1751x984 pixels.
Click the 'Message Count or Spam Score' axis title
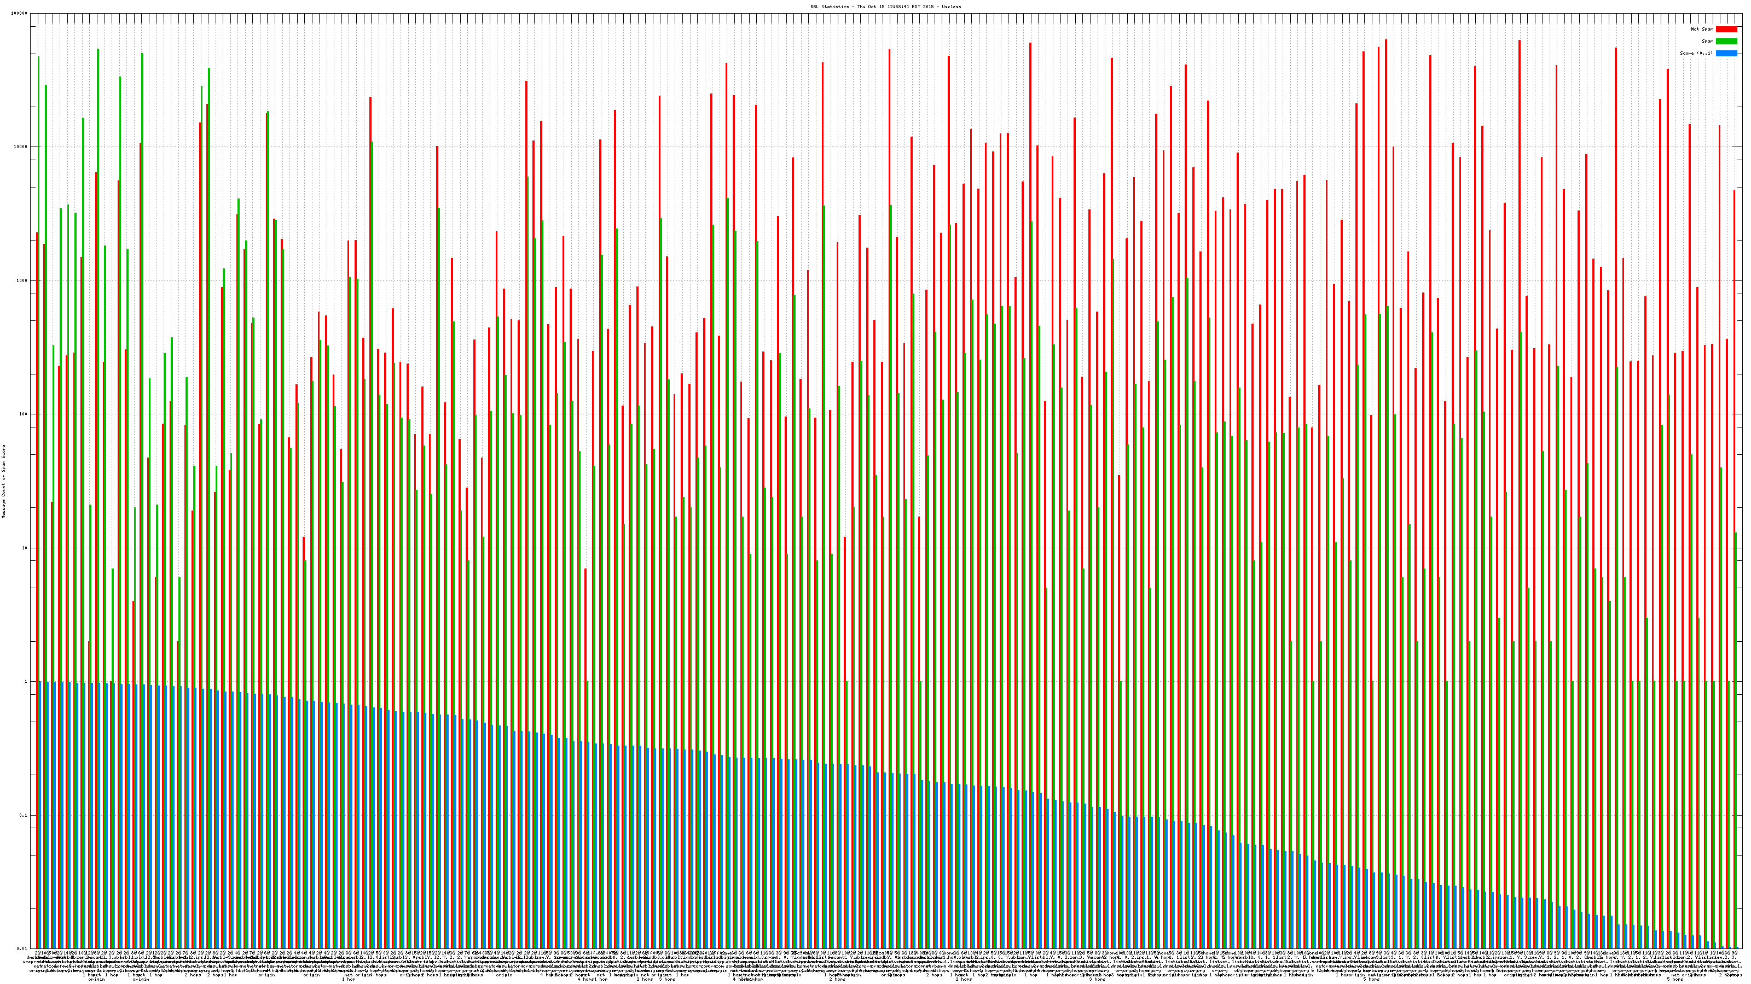point(3,481)
